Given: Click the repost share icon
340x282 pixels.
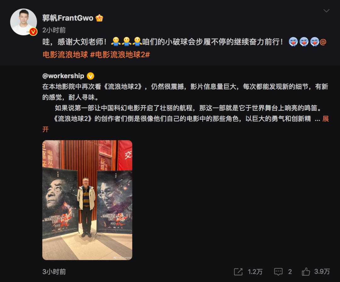Looking at the screenshot, I should tap(238, 272).
